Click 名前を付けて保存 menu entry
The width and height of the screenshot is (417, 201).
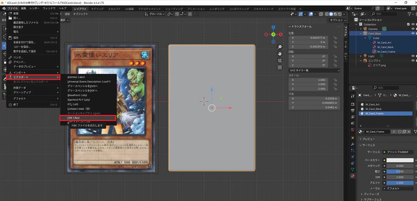tap(33, 42)
